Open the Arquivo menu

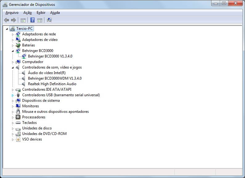point(12,13)
